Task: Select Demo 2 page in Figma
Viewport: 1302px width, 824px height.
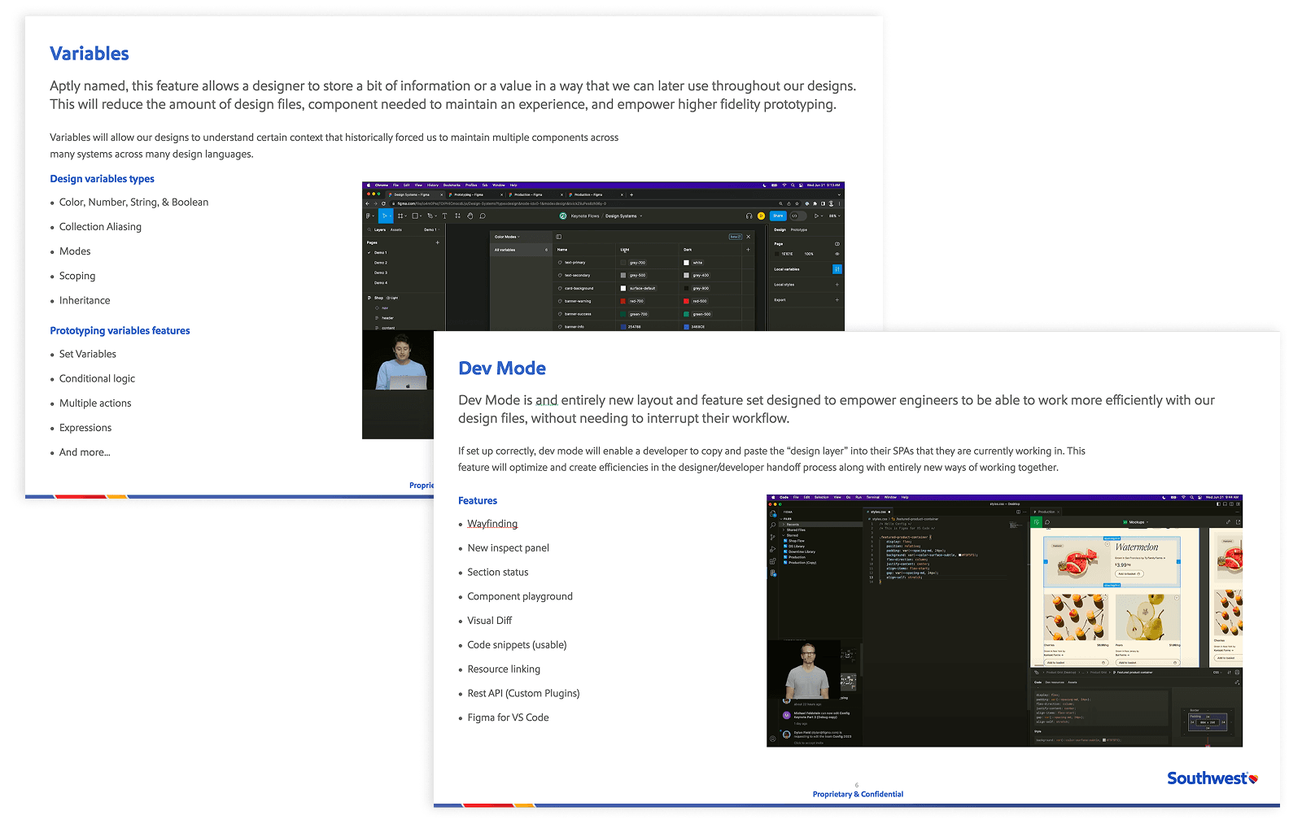Action: click(x=381, y=263)
